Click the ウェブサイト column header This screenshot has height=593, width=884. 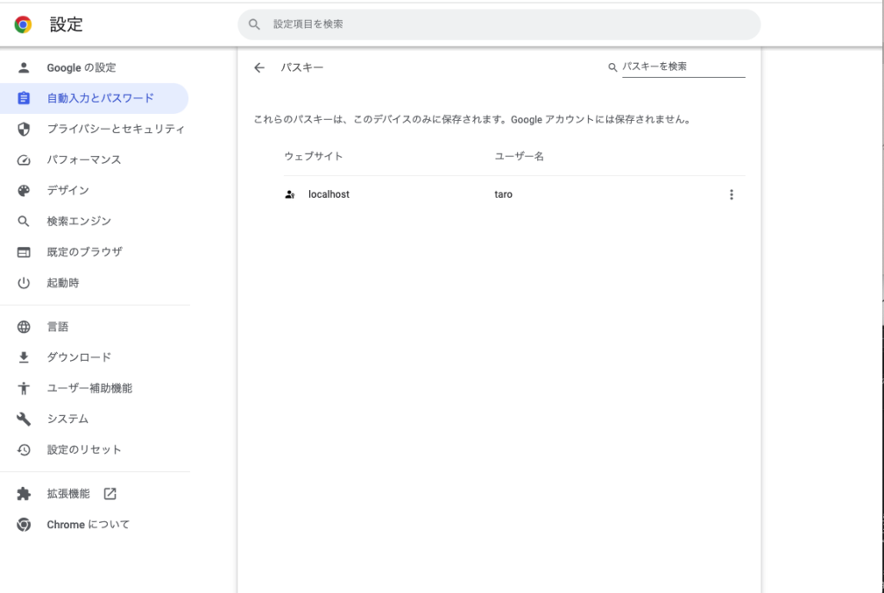click(x=313, y=156)
